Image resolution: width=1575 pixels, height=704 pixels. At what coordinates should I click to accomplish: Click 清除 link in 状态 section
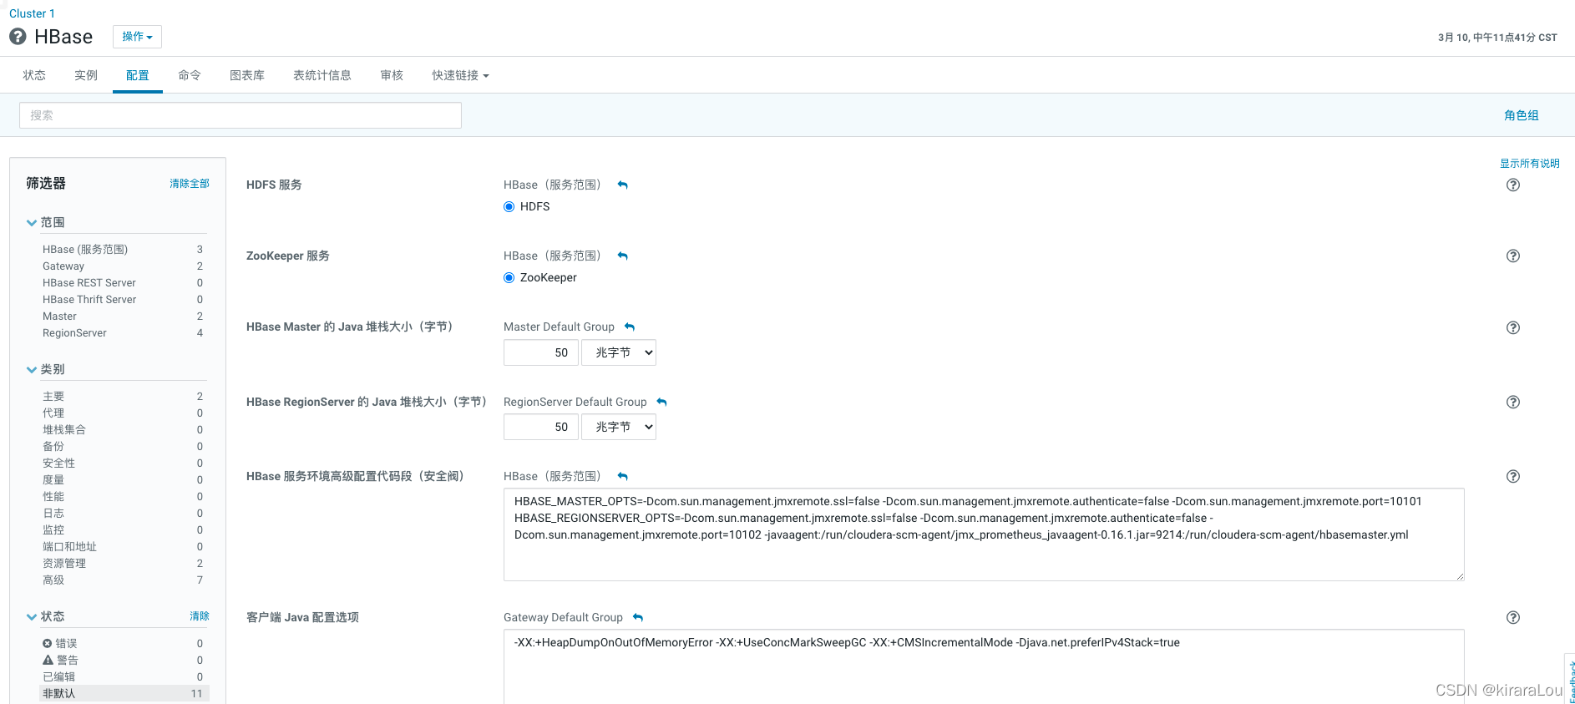click(x=200, y=616)
